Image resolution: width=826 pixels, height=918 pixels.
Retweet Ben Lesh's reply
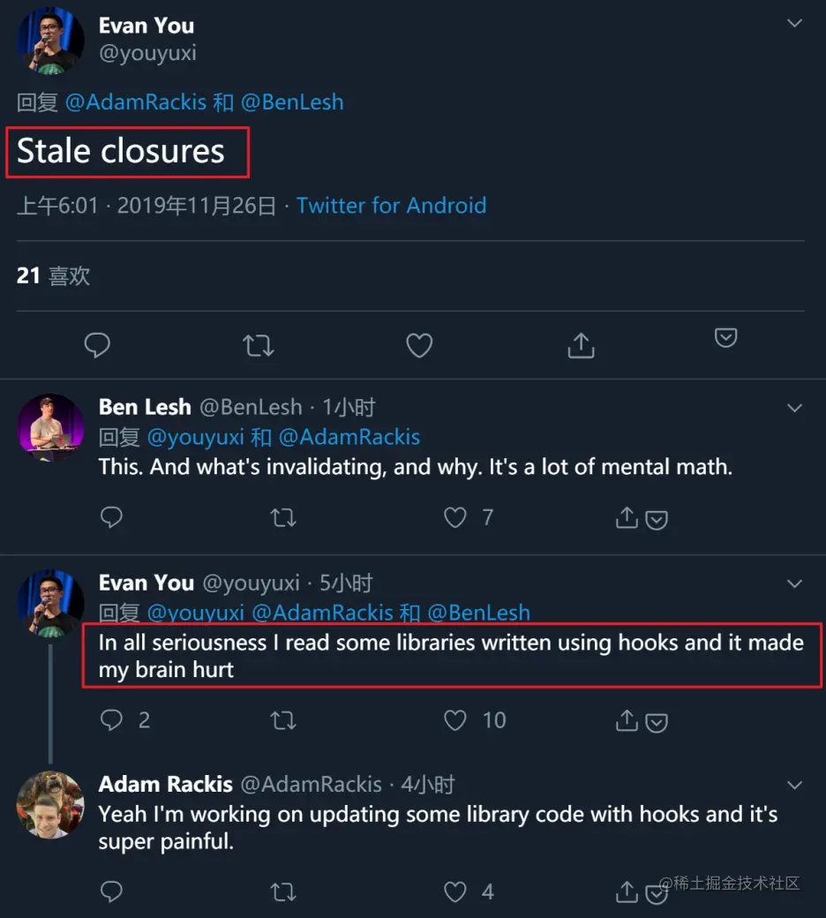pyautogui.click(x=283, y=517)
